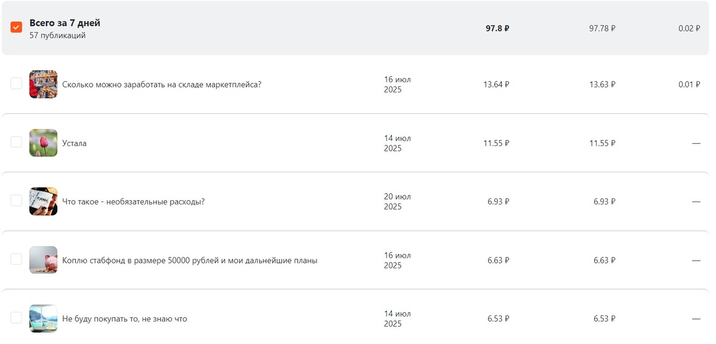Screen dimensions: 716x344
Task: Click the pink tulip thumbnail for "Устала"
Action: click(x=44, y=143)
